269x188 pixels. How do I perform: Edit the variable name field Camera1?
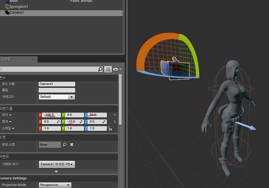click(57, 84)
